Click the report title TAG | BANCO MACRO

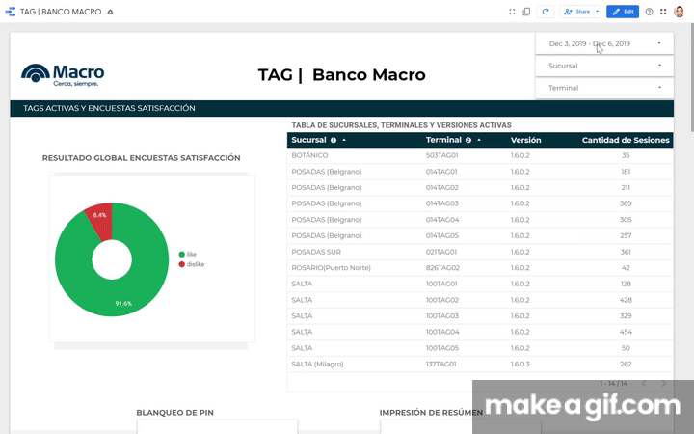(x=61, y=12)
